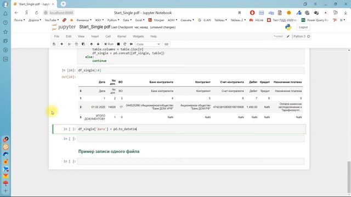351x197 pixels.
Task: Run the selected cell
Action: click(x=109, y=44)
